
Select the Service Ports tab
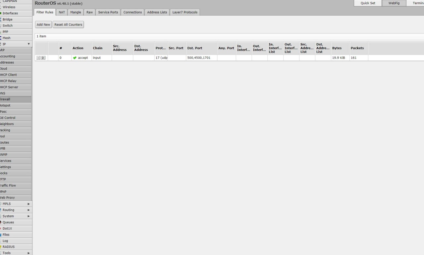(108, 12)
